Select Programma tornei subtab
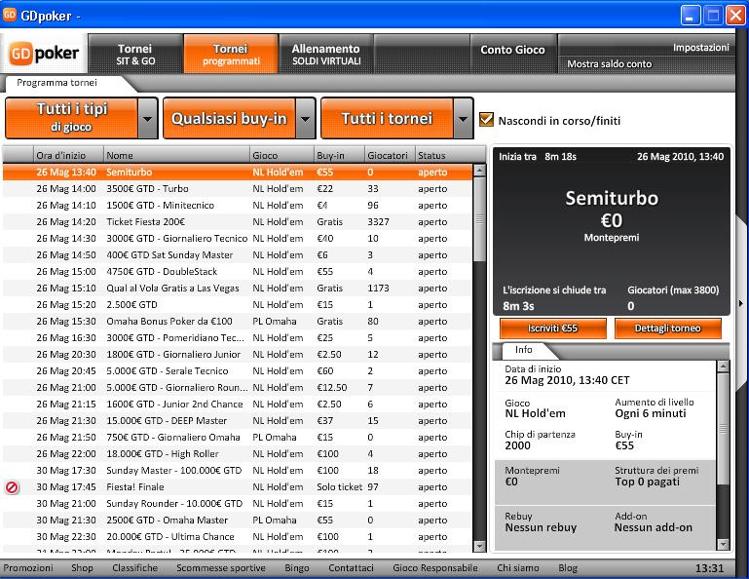 (56, 83)
